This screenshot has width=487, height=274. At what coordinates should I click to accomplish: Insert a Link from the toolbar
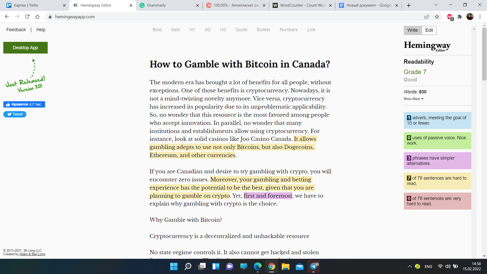pyautogui.click(x=311, y=30)
